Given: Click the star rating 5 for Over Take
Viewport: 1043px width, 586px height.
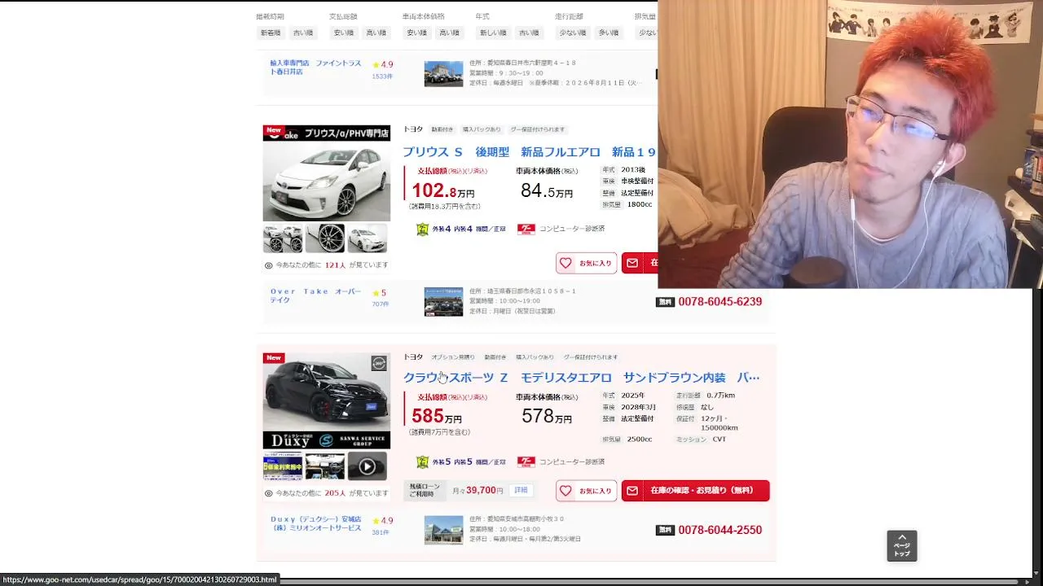Looking at the screenshot, I should (x=379, y=293).
